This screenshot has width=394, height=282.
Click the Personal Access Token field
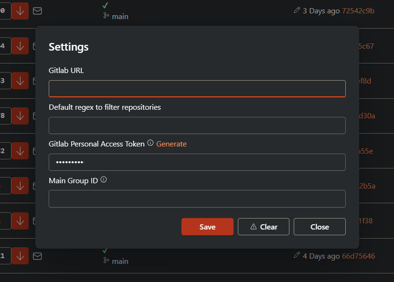tap(197, 162)
